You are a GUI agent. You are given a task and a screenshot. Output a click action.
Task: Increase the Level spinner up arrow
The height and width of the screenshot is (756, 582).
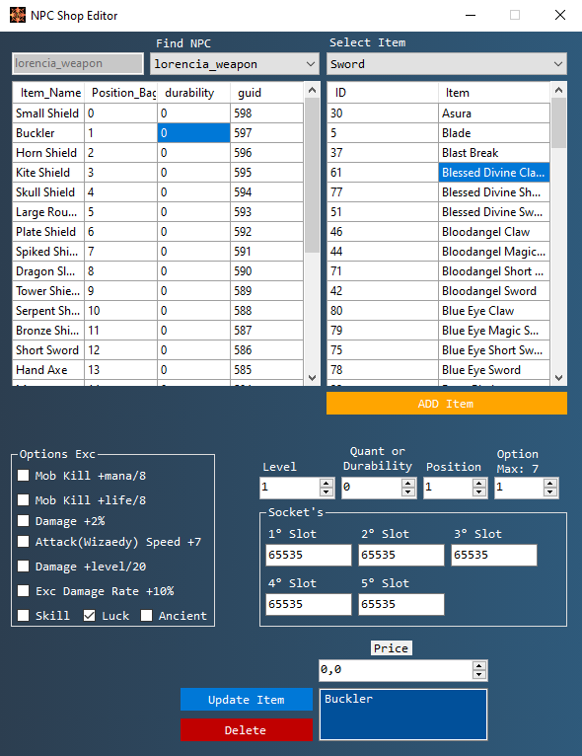327,483
